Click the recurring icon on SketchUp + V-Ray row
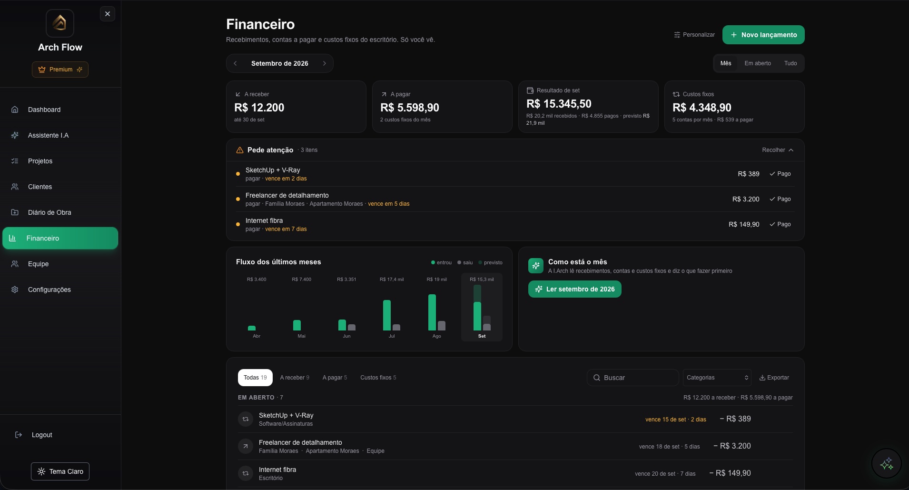Image resolution: width=909 pixels, height=490 pixels. pos(246,419)
